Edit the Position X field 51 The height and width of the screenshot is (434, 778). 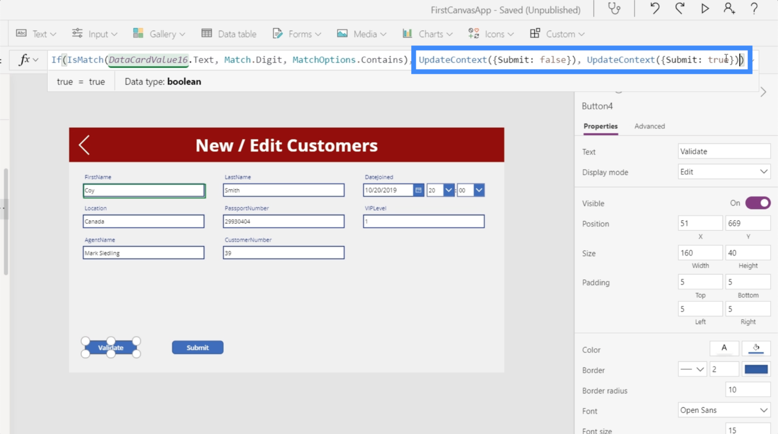point(700,223)
